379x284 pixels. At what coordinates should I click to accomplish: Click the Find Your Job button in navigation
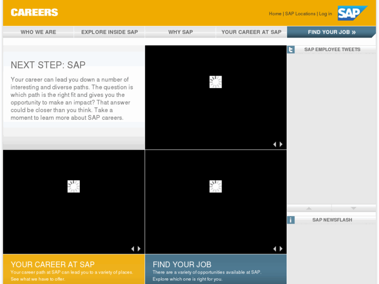332,32
